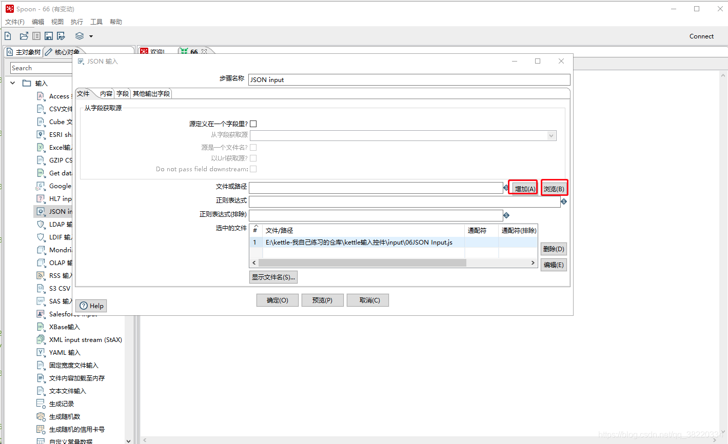The image size is (728, 444).
Task: Click the Google Analytics step icon
Action: tap(41, 186)
